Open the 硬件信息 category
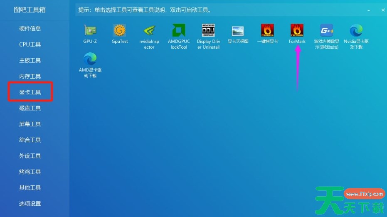387x217 pixels. click(x=30, y=29)
